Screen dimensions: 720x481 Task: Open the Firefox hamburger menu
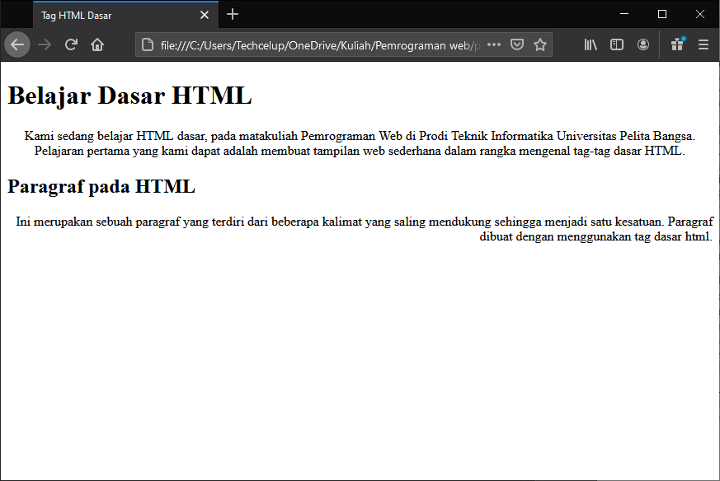pos(703,44)
